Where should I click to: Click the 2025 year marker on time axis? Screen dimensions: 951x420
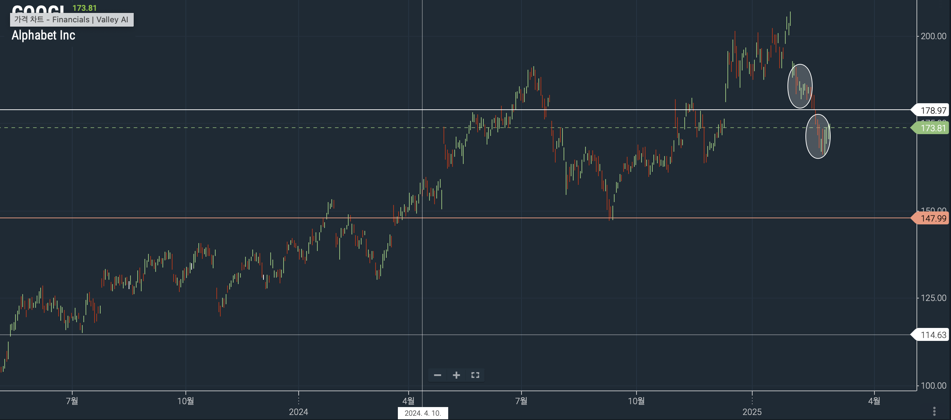752,412
